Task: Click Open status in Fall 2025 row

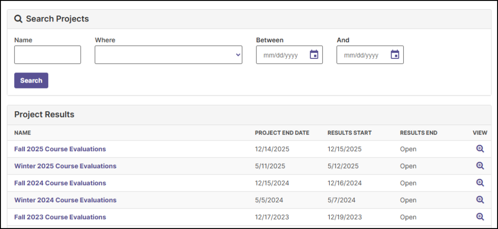Action: coord(408,149)
